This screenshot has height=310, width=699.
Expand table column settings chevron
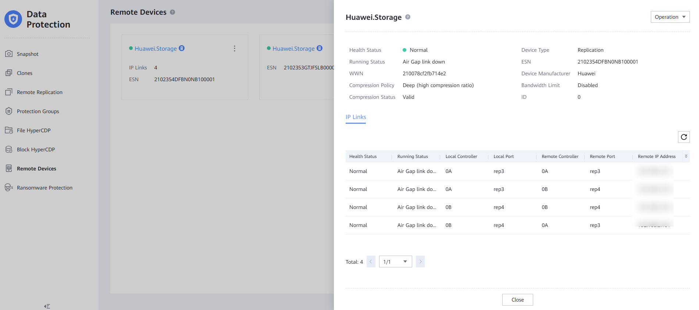686,156
